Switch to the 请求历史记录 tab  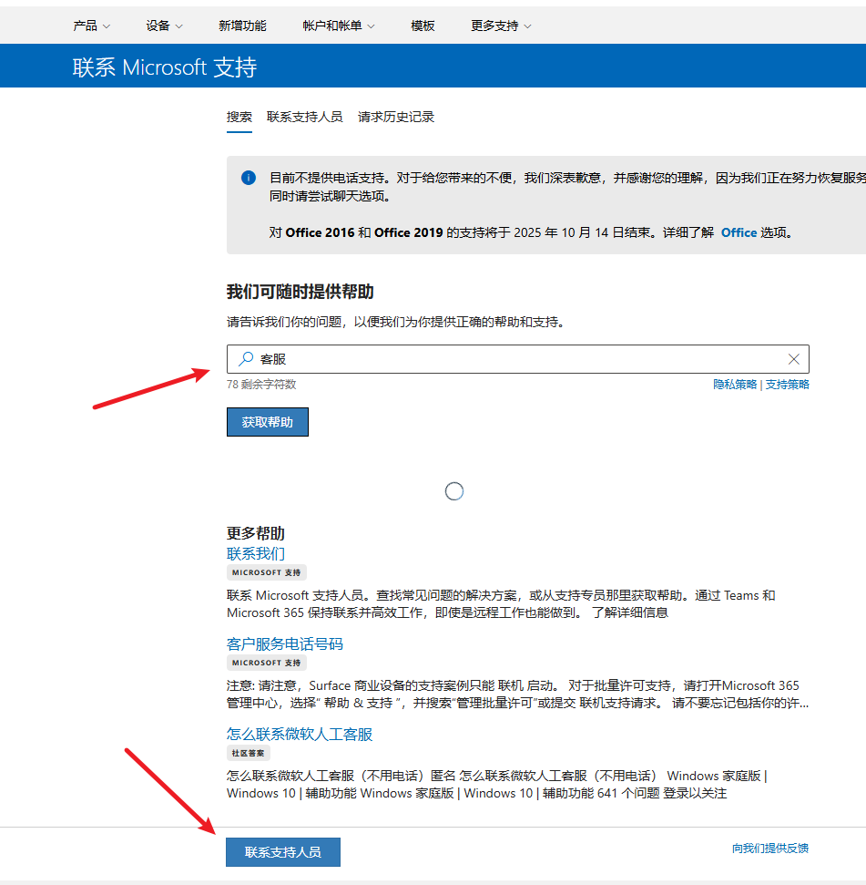point(396,117)
